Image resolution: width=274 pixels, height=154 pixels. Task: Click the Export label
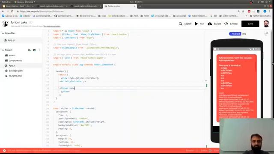[x=217, y=24]
